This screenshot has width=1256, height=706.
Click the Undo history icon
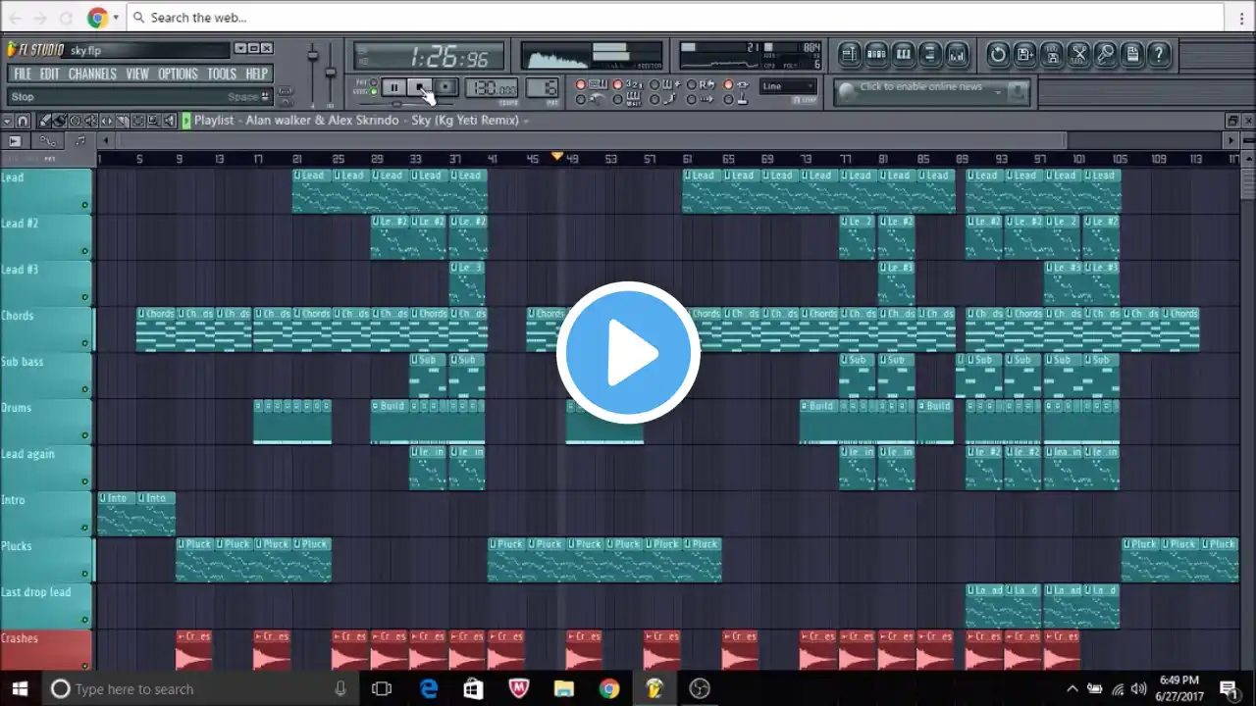998,54
